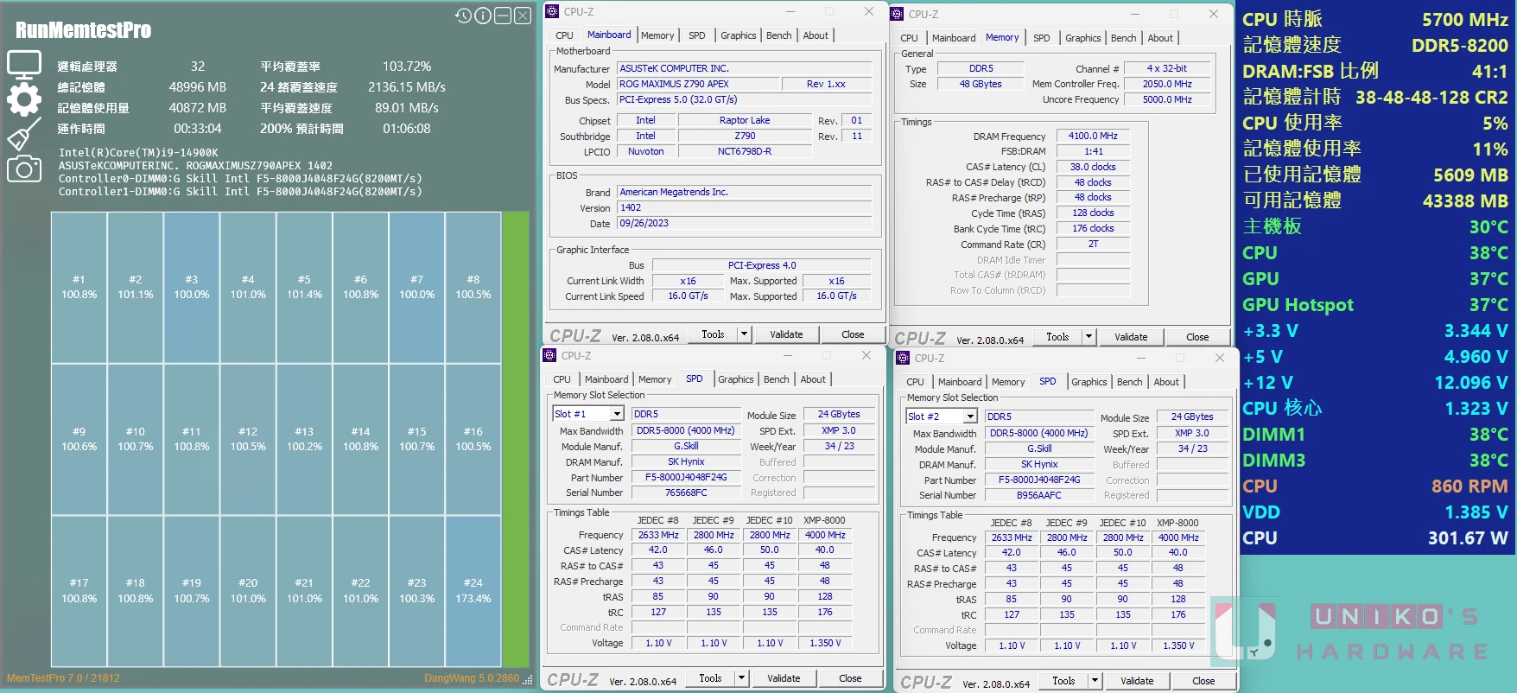Show RunMemtestPro info icon
The height and width of the screenshot is (693, 1517).
tap(483, 16)
